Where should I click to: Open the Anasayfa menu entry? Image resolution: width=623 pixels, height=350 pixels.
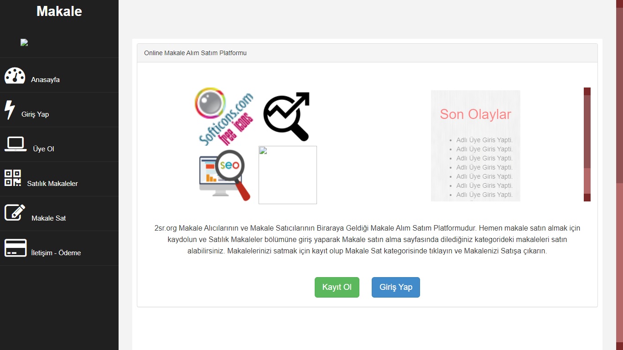pos(45,79)
